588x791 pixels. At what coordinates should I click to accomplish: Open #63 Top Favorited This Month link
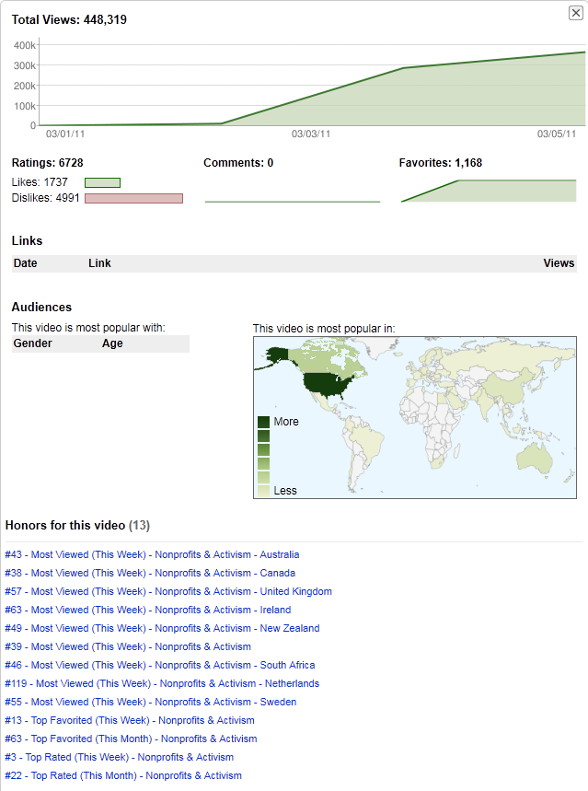click(131, 739)
